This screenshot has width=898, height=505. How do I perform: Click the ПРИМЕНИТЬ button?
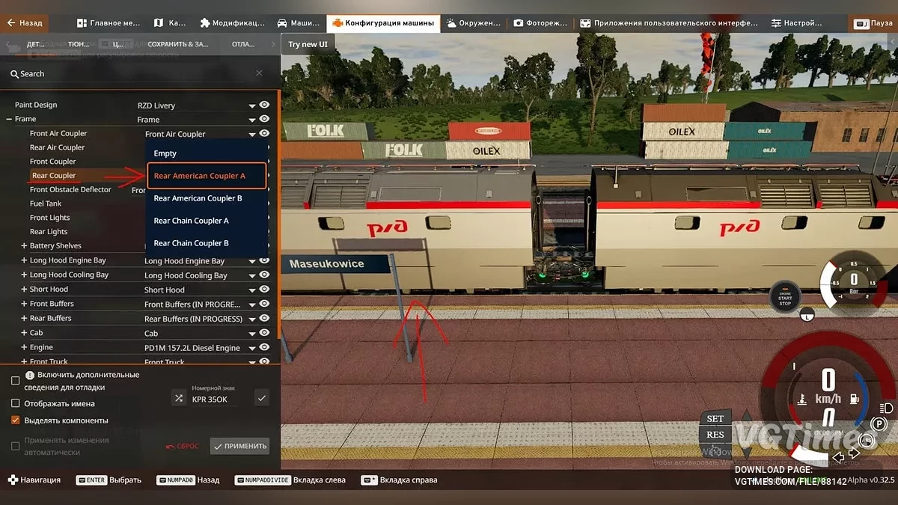coord(239,445)
